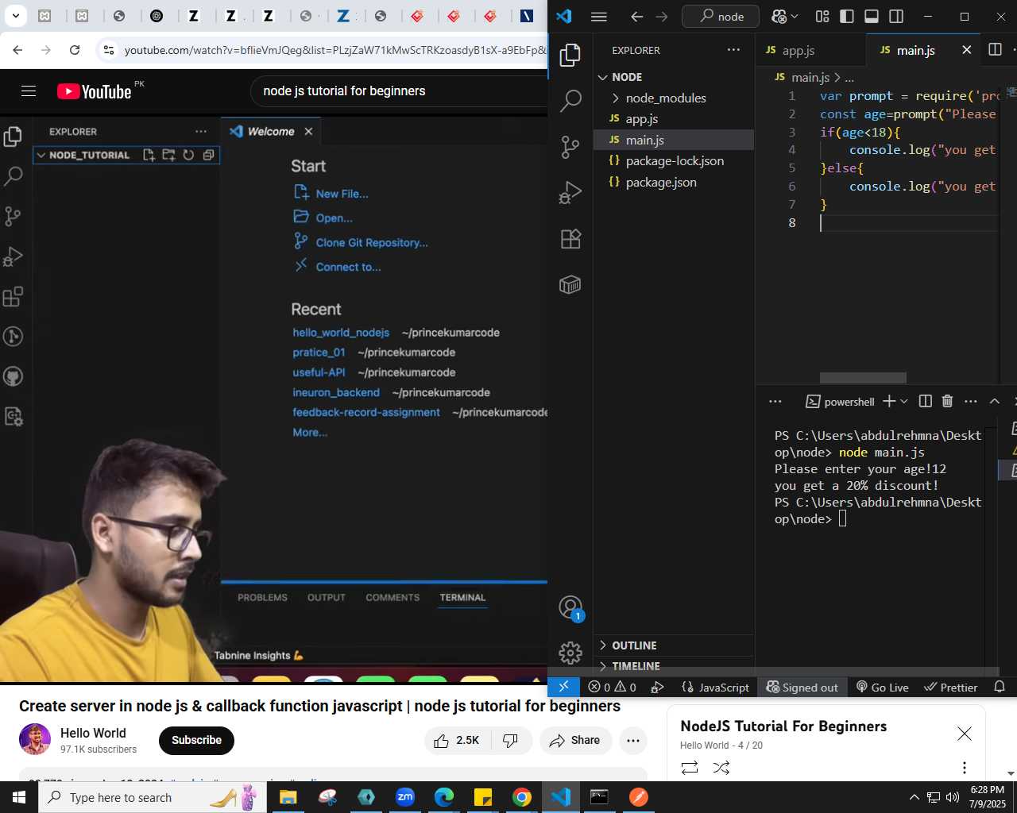Open more actions menu beside Share

click(x=633, y=740)
